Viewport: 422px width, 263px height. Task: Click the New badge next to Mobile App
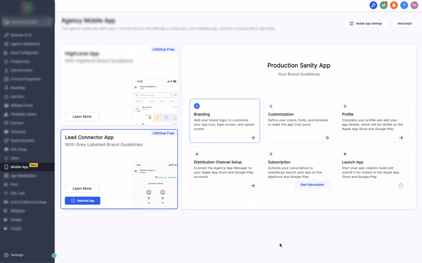coord(33,165)
